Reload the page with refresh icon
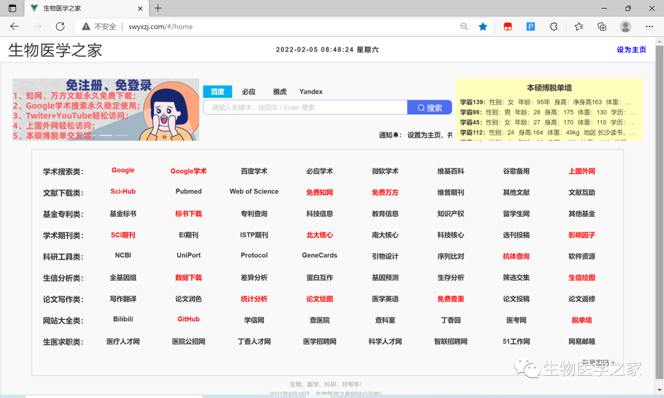 (60, 26)
